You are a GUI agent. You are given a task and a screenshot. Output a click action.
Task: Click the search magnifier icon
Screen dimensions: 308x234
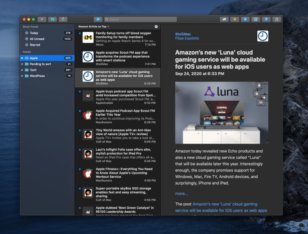(x=107, y=19)
